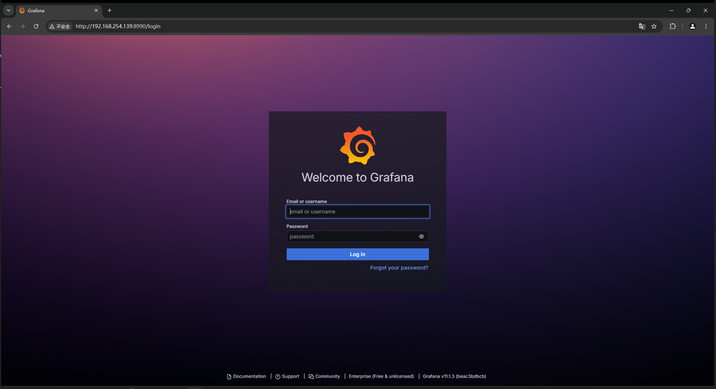Image resolution: width=716 pixels, height=389 pixels.
Task: Close the browser window
Action: coord(706,10)
